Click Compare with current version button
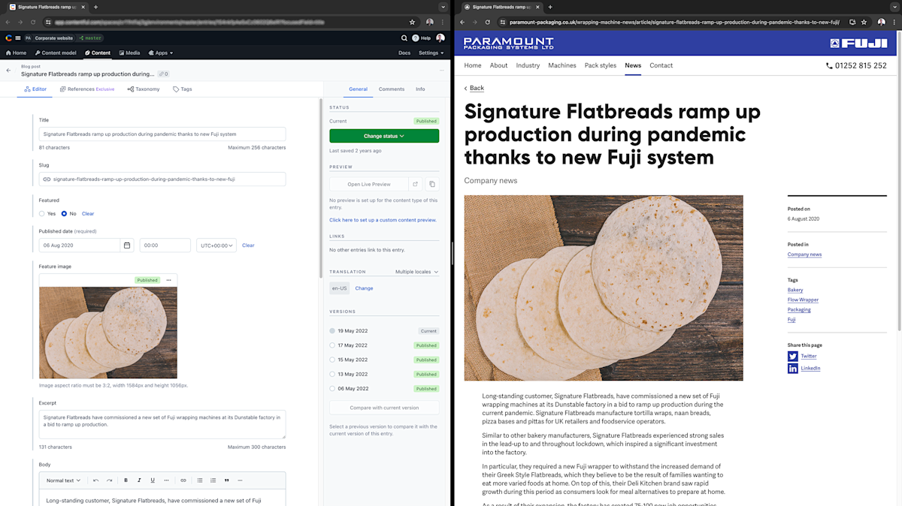The height and width of the screenshot is (506, 902). pyautogui.click(x=384, y=408)
